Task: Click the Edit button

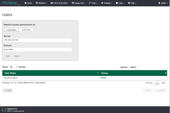Action: (148, 90)
